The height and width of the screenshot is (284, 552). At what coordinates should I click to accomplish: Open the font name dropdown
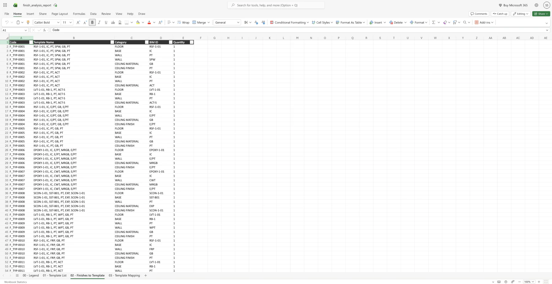pos(59,22)
